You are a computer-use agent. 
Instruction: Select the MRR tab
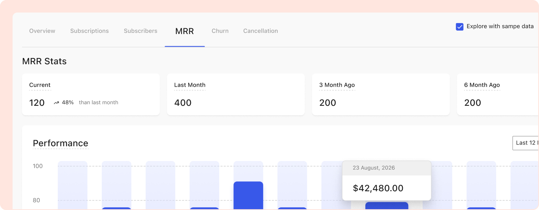(x=185, y=31)
